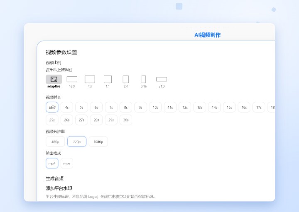Choose the 8s video length
The image size is (299, 212).
126,107
